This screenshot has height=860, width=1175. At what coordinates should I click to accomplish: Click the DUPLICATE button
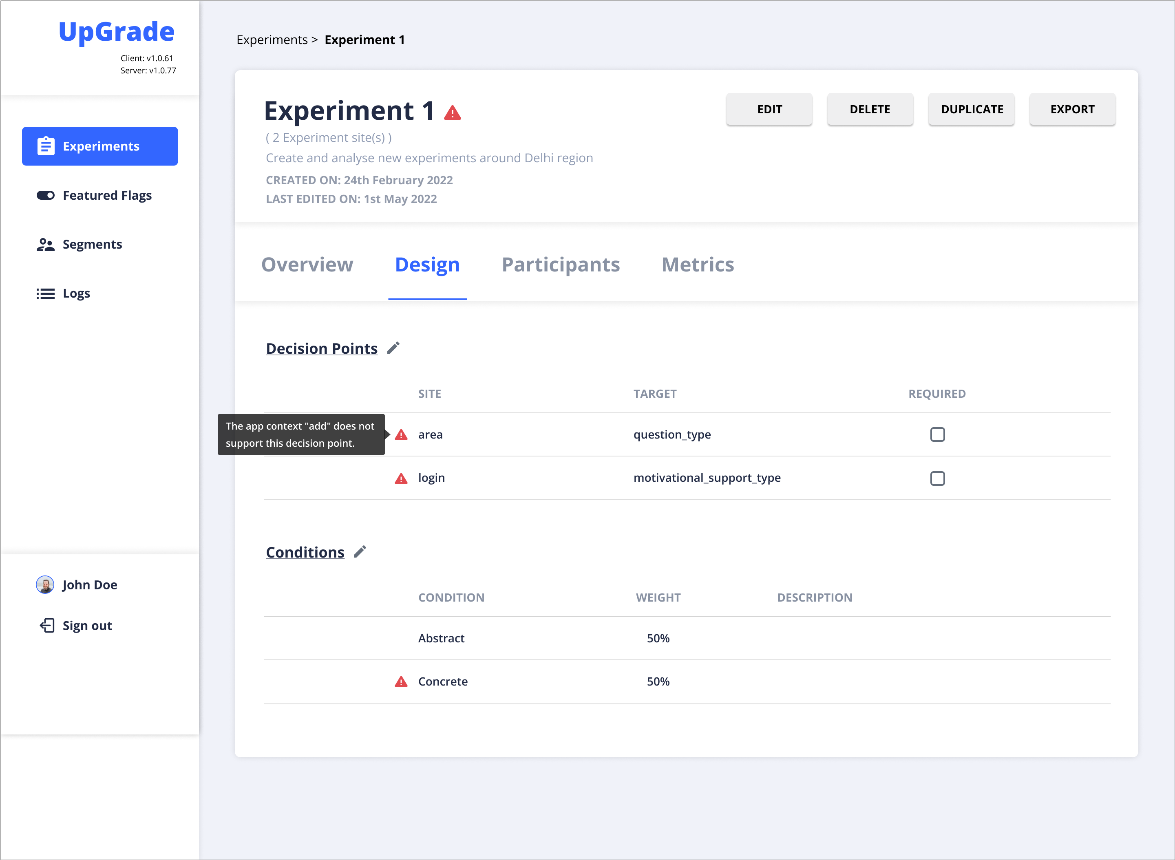point(971,109)
